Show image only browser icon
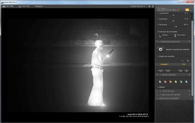The width and height of the screenshot is (195, 123). click(4, 7)
